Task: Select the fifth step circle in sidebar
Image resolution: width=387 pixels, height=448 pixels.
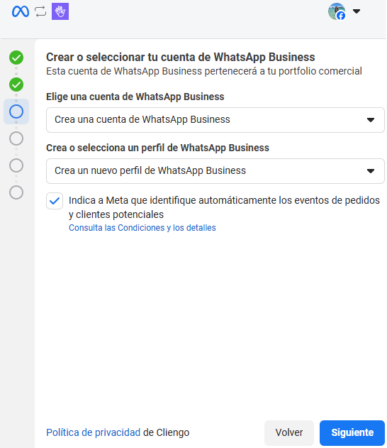Action: [16, 165]
